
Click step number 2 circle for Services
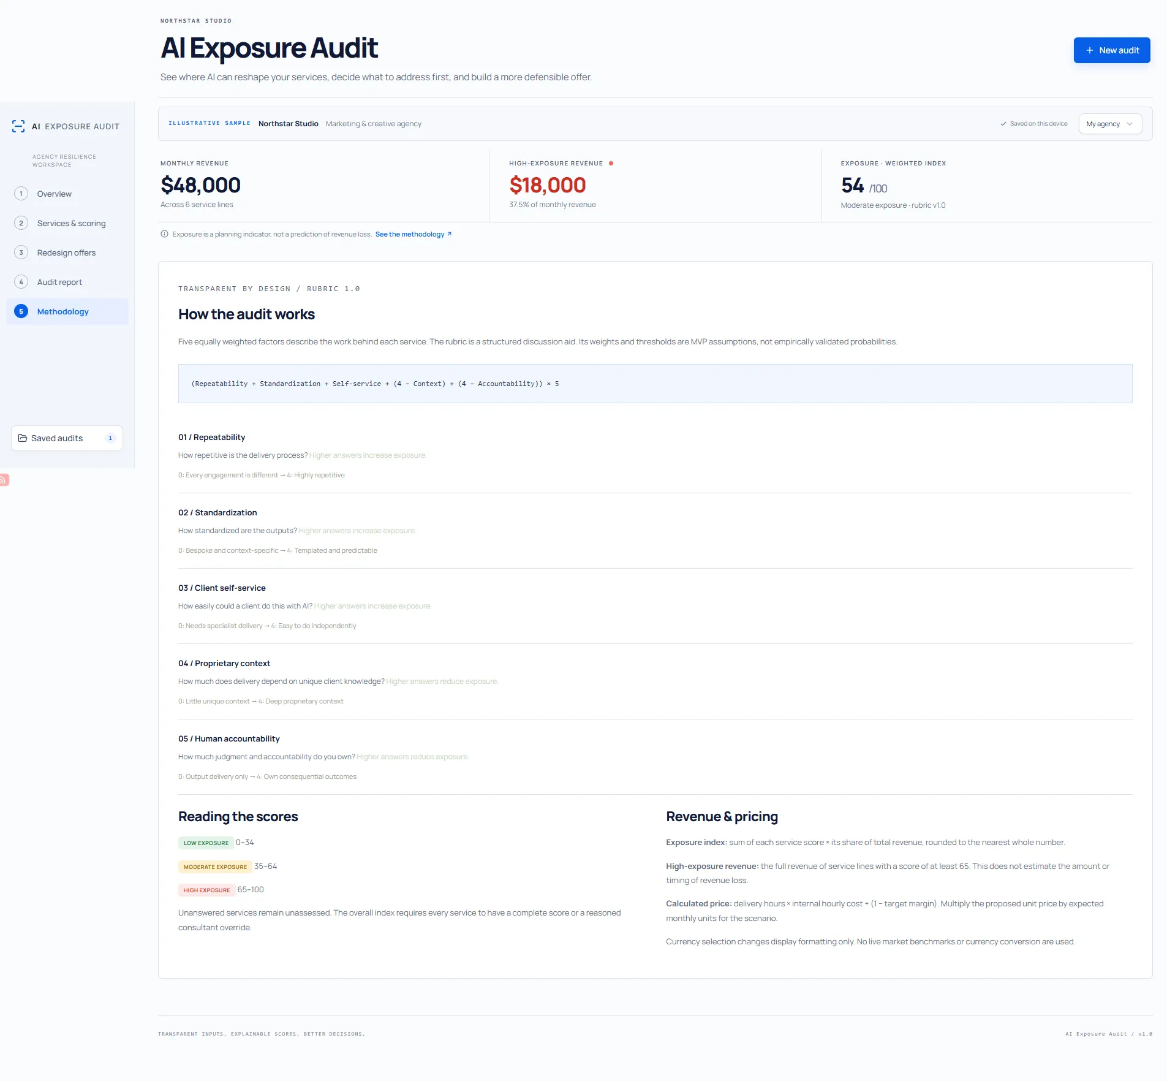(x=21, y=223)
